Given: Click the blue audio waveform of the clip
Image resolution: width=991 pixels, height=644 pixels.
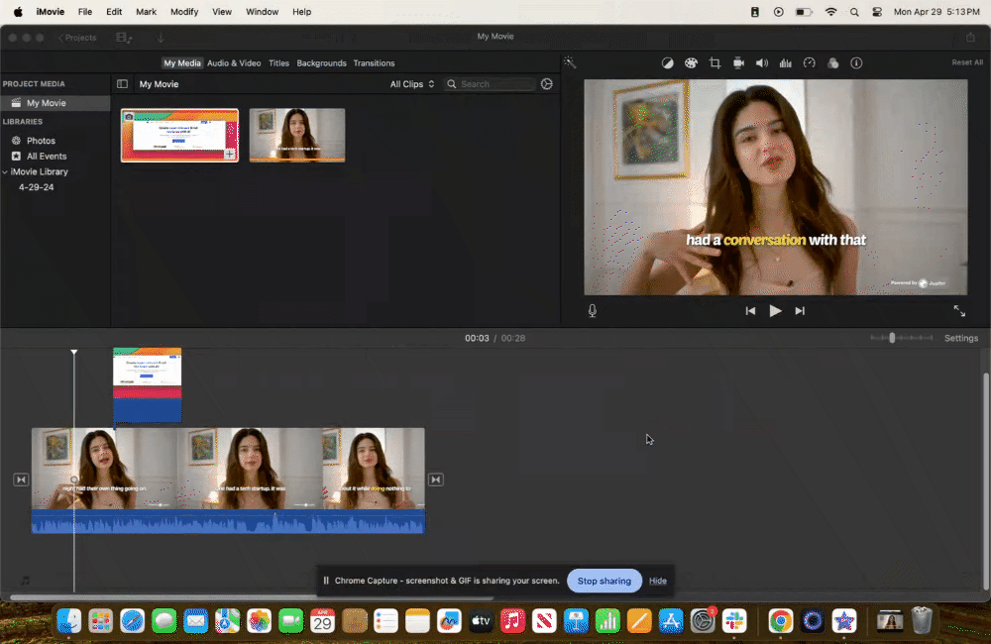Looking at the screenshot, I should pos(228,521).
